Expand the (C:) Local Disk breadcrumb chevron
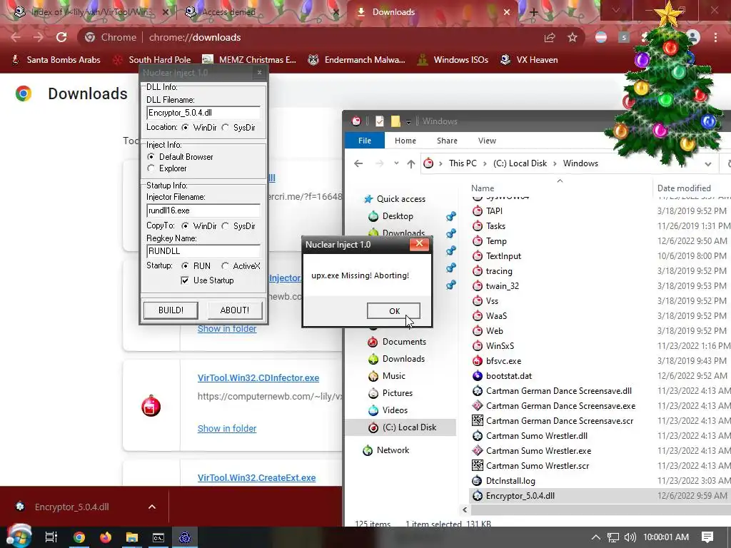Screen dimensions: 731x548 (555, 163)
